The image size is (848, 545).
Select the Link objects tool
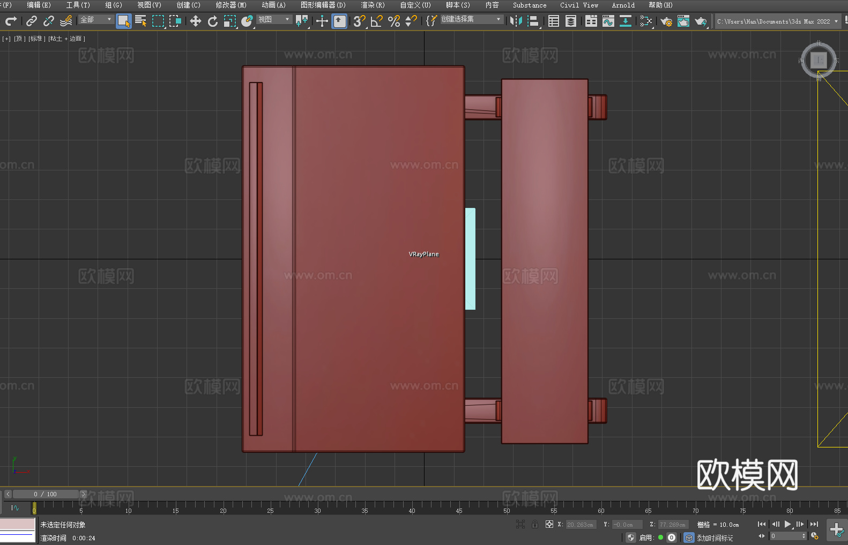[x=32, y=21]
